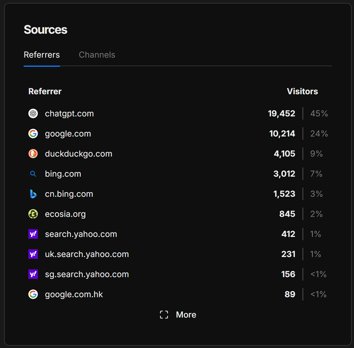Screen dimensions: 354x348
Task: Click the Bing magnifier favicon
Action: click(x=33, y=174)
